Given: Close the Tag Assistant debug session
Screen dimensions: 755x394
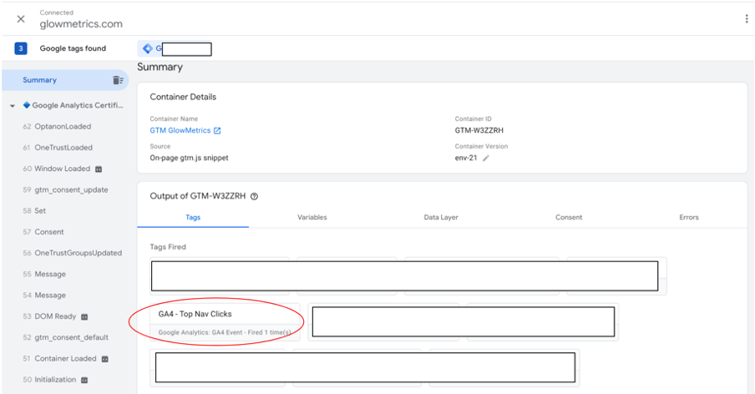Looking at the screenshot, I should tap(21, 18).
